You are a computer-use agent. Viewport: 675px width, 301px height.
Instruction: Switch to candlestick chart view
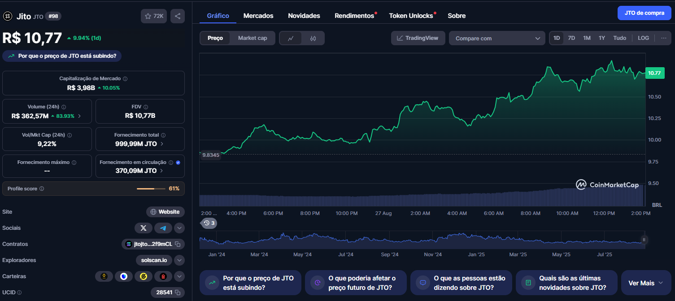[x=313, y=38]
